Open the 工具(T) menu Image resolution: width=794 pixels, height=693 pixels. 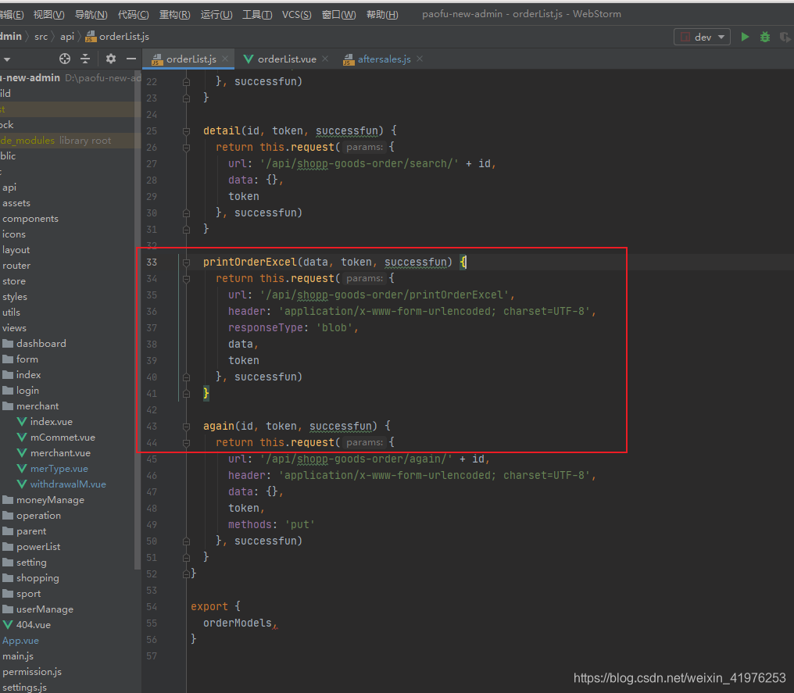tap(257, 14)
